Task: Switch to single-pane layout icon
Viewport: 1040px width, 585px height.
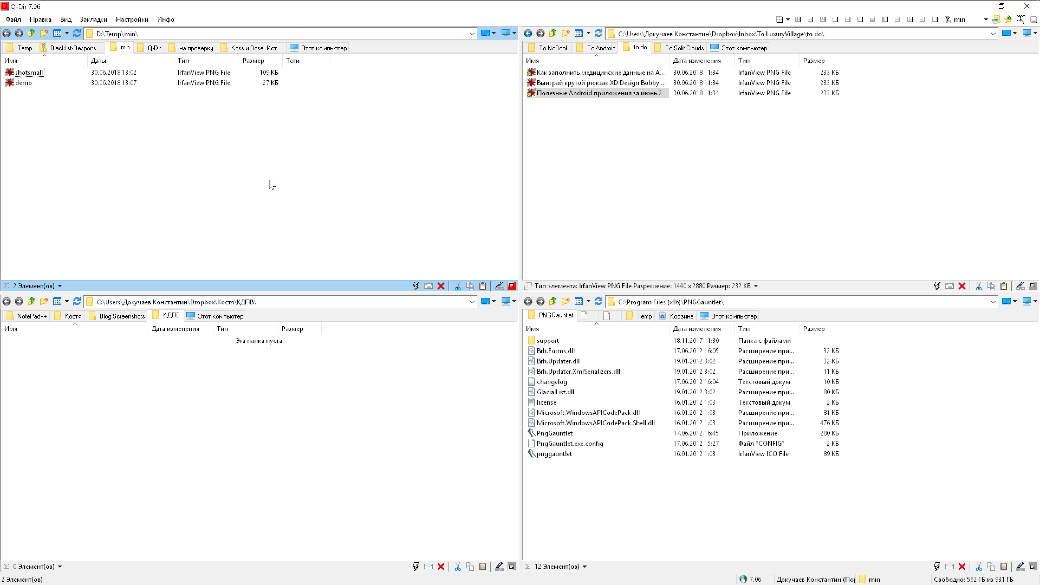Action: pos(935,19)
